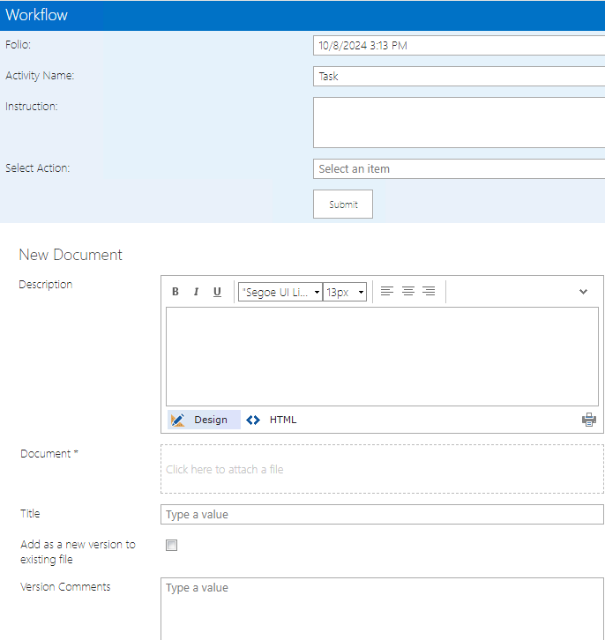
Task: Underline text using the U icon
Action: [217, 292]
